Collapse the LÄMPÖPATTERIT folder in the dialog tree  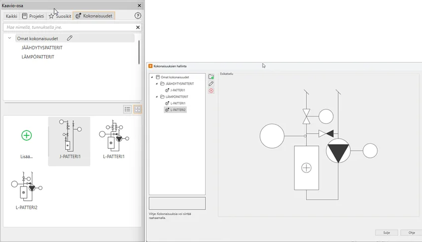coord(157,97)
